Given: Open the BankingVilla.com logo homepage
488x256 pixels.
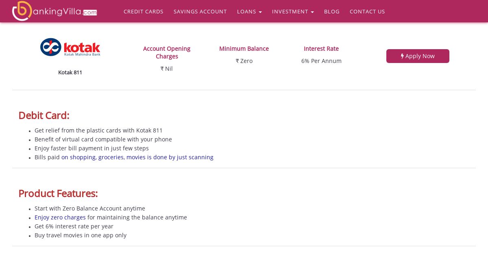Looking at the screenshot, I should click(x=54, y=11).
